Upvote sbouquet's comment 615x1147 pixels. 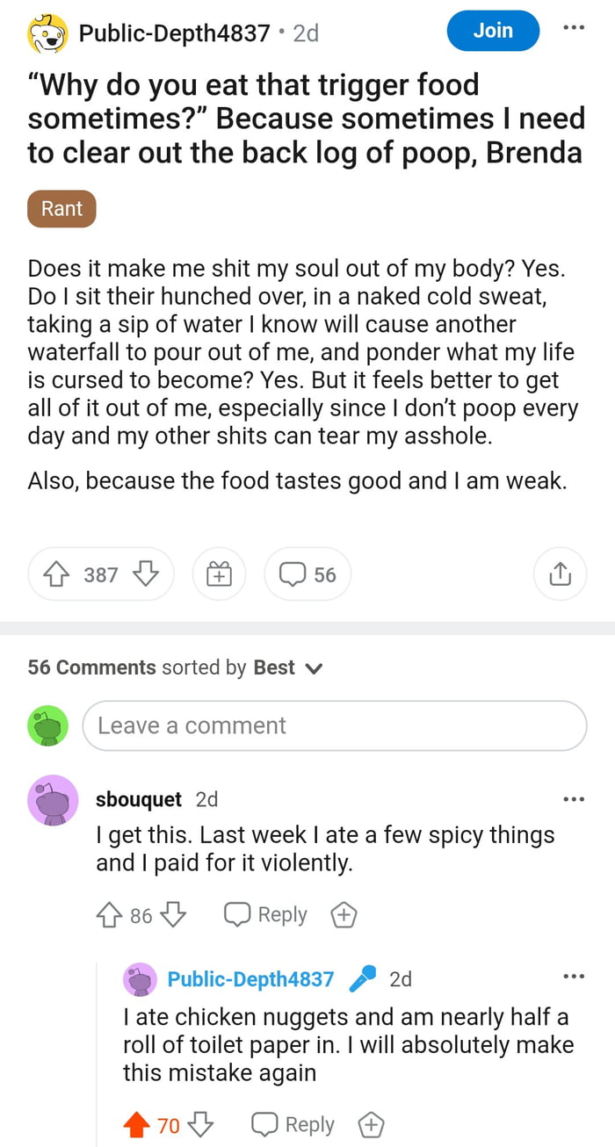(109, 915)
